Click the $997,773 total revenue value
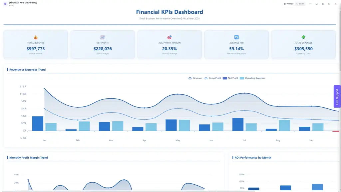The image size is (341, 192). pos(36,49)
